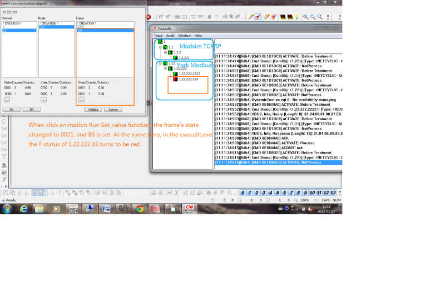Click the 100% zoom status bar indicator
Screen dimensions: 445x295
coord(304,200)
